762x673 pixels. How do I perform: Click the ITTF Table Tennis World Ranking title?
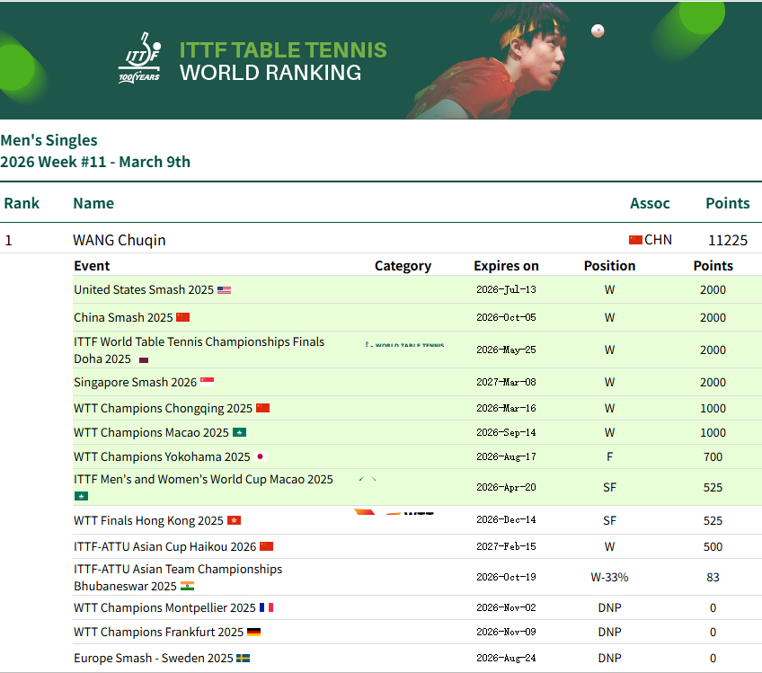click(x=283, y=61)
